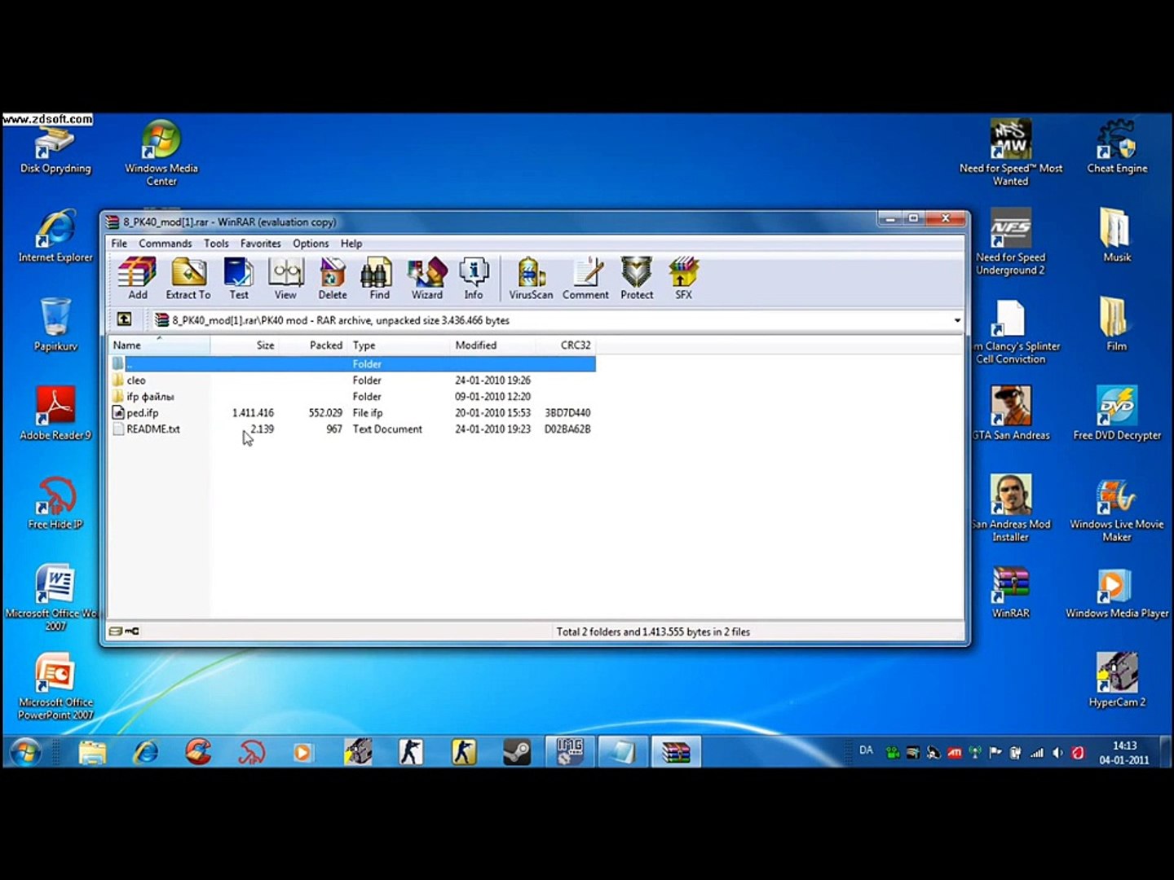Select the ped.ifp file
The height and width of the screenshot is (880, 1174).
pyautogui.click(x=142, y=413)
